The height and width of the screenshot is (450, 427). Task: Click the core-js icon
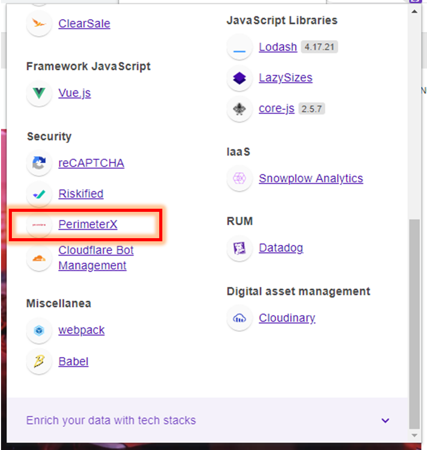[239, 109]
